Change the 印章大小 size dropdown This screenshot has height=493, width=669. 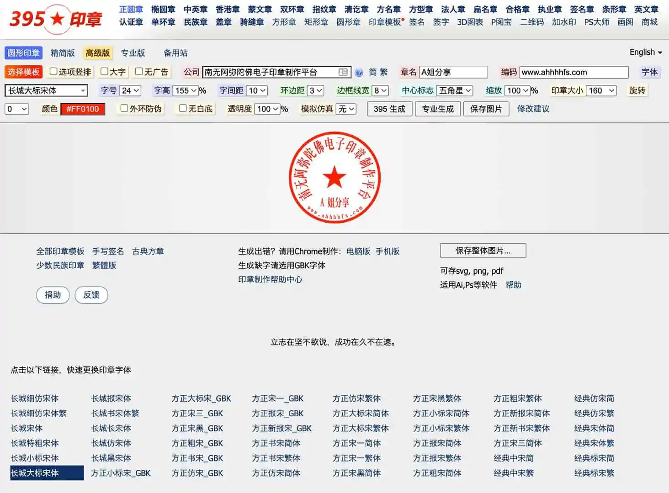601,90
